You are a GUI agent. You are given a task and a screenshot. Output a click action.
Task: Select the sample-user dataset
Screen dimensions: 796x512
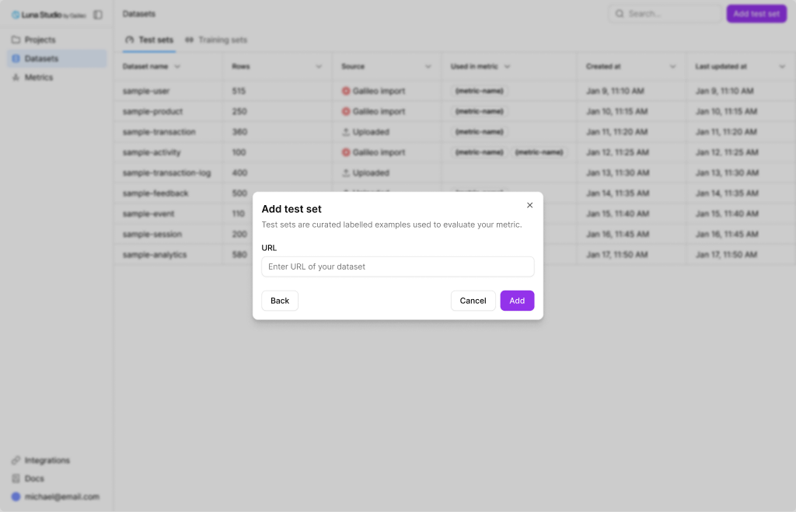tap(146, 91)
